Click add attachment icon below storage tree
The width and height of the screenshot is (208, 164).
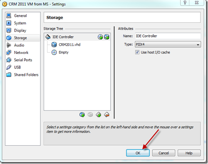[x=82, y=115]
